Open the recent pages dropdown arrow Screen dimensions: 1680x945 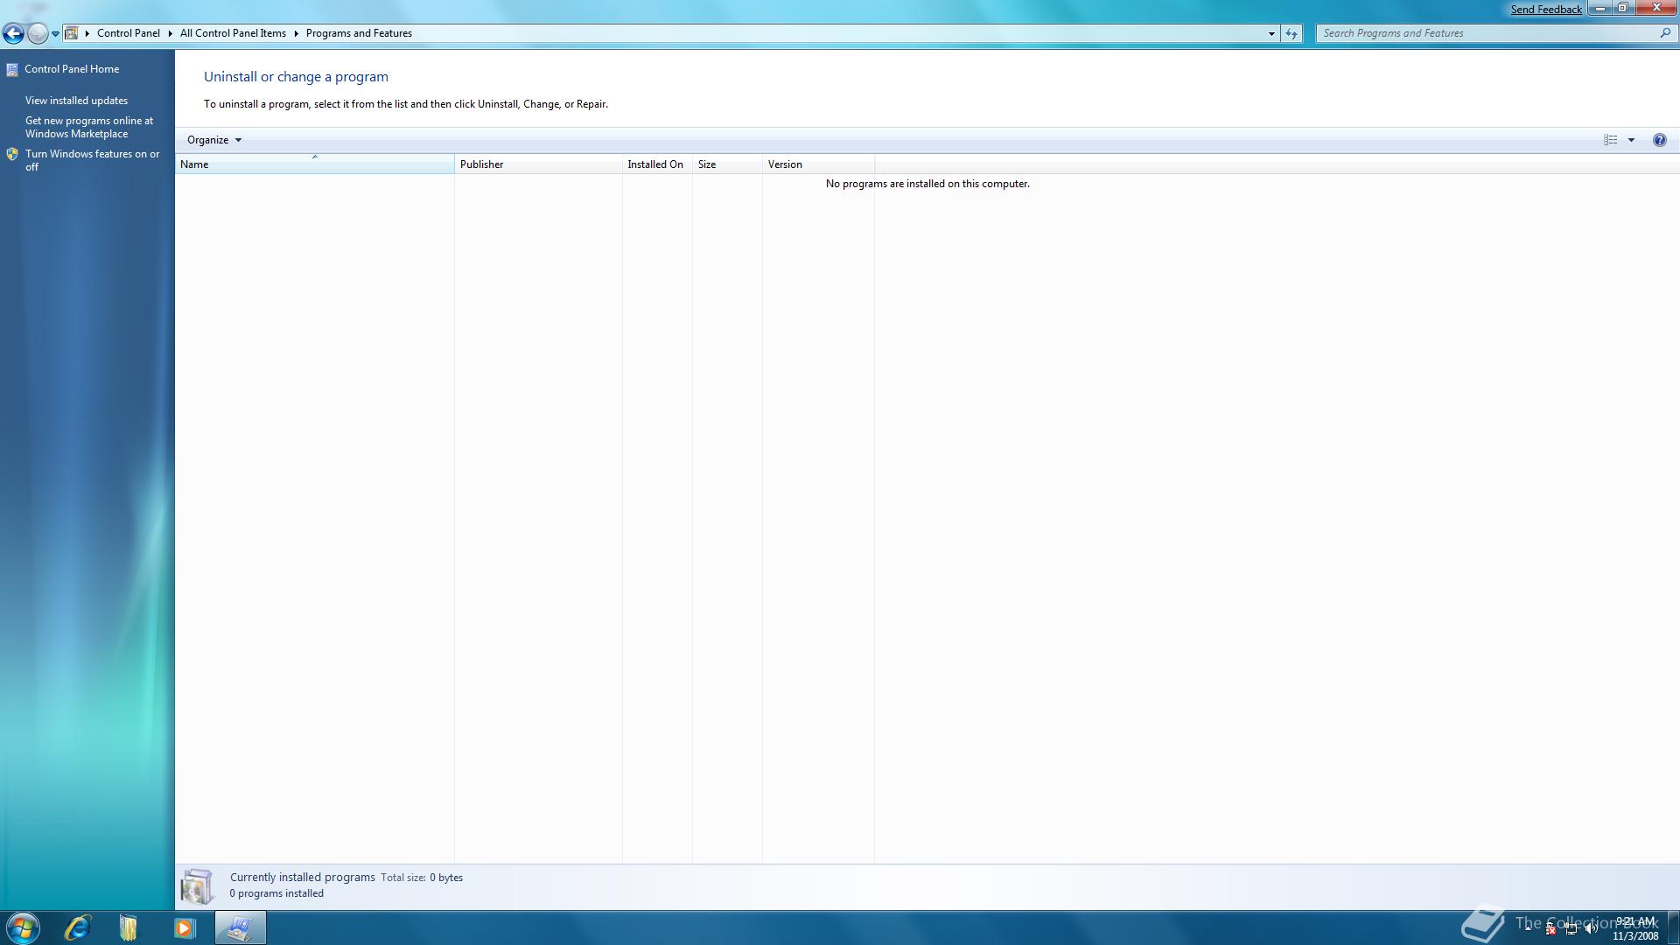[x=55, y=34]
